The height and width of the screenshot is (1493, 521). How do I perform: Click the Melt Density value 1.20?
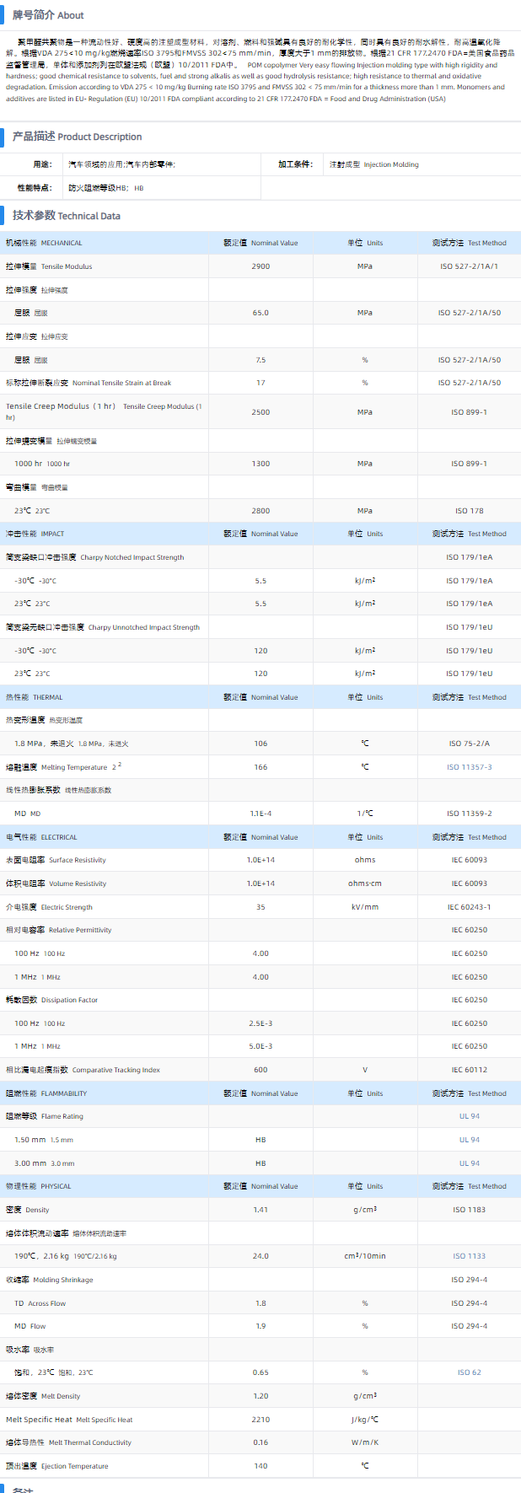pyautogui.click(x=260, y=1396)
